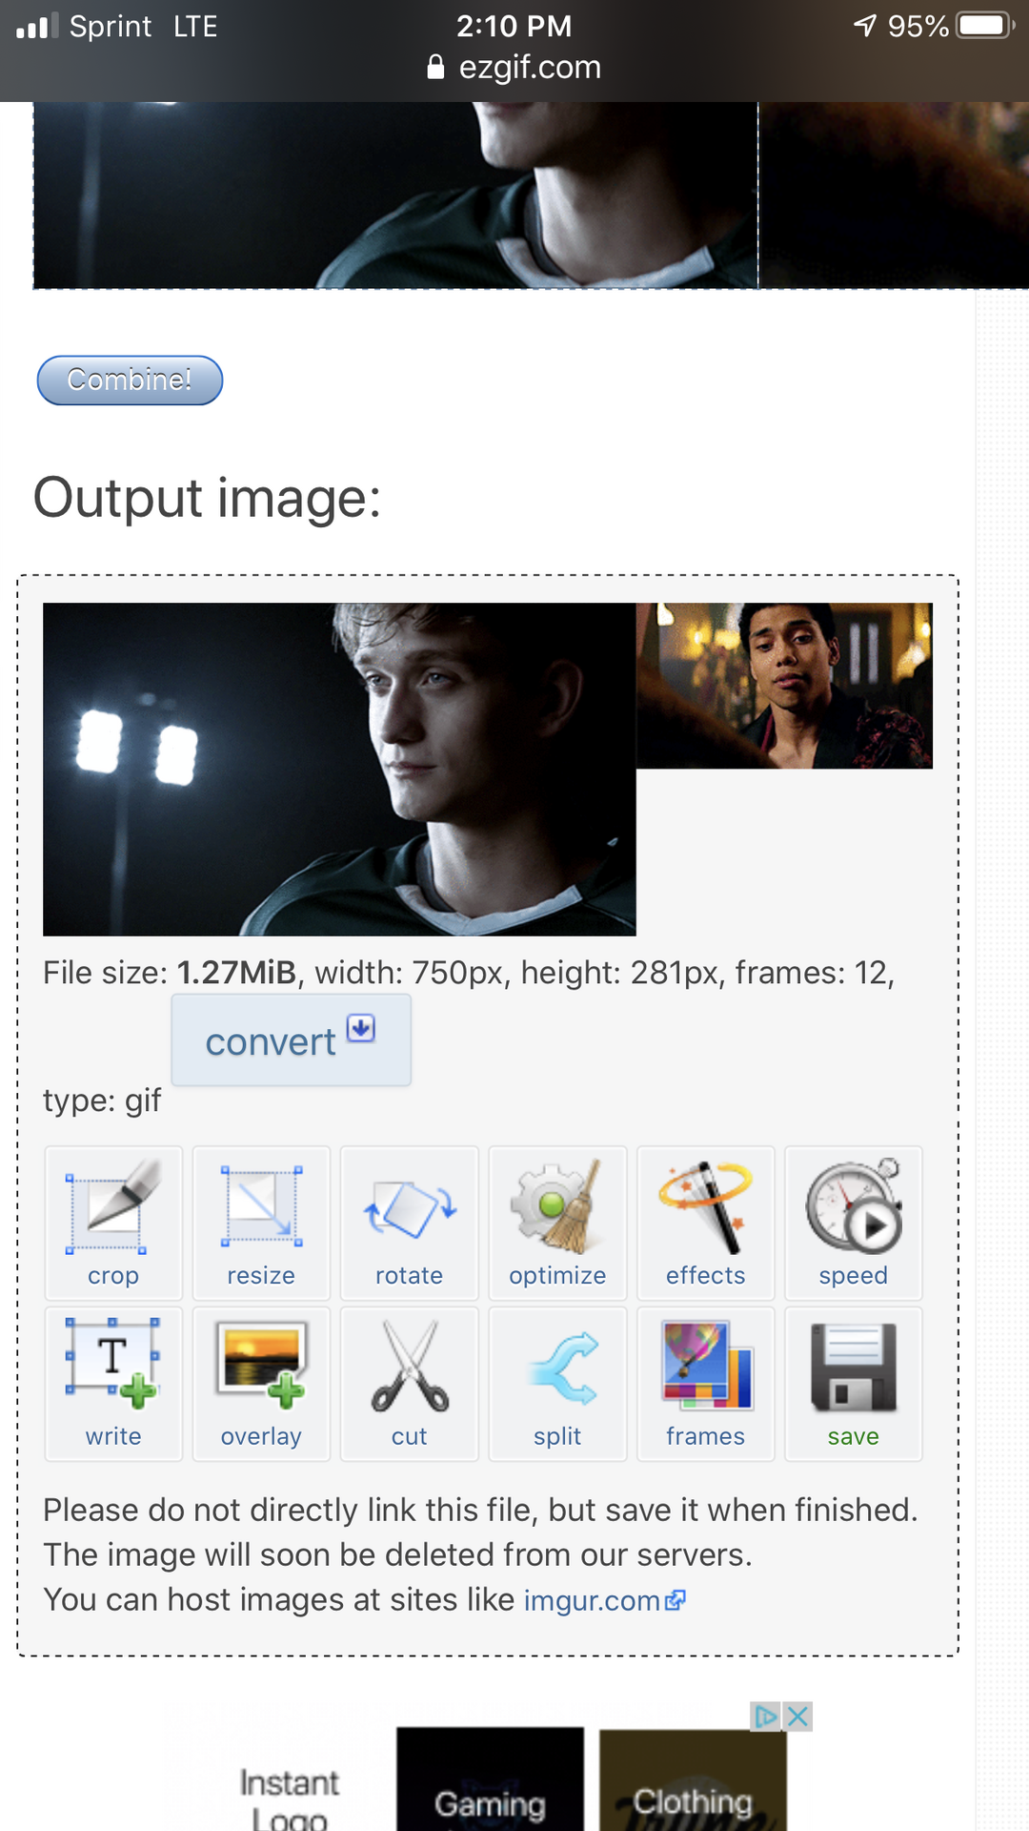Tap the combined output GIF preview

pos(487,768)
